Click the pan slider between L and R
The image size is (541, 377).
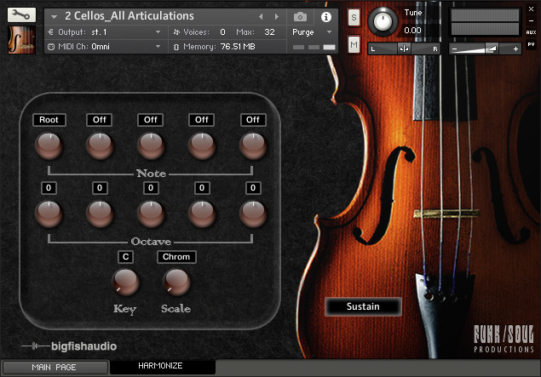coord(404,49)
